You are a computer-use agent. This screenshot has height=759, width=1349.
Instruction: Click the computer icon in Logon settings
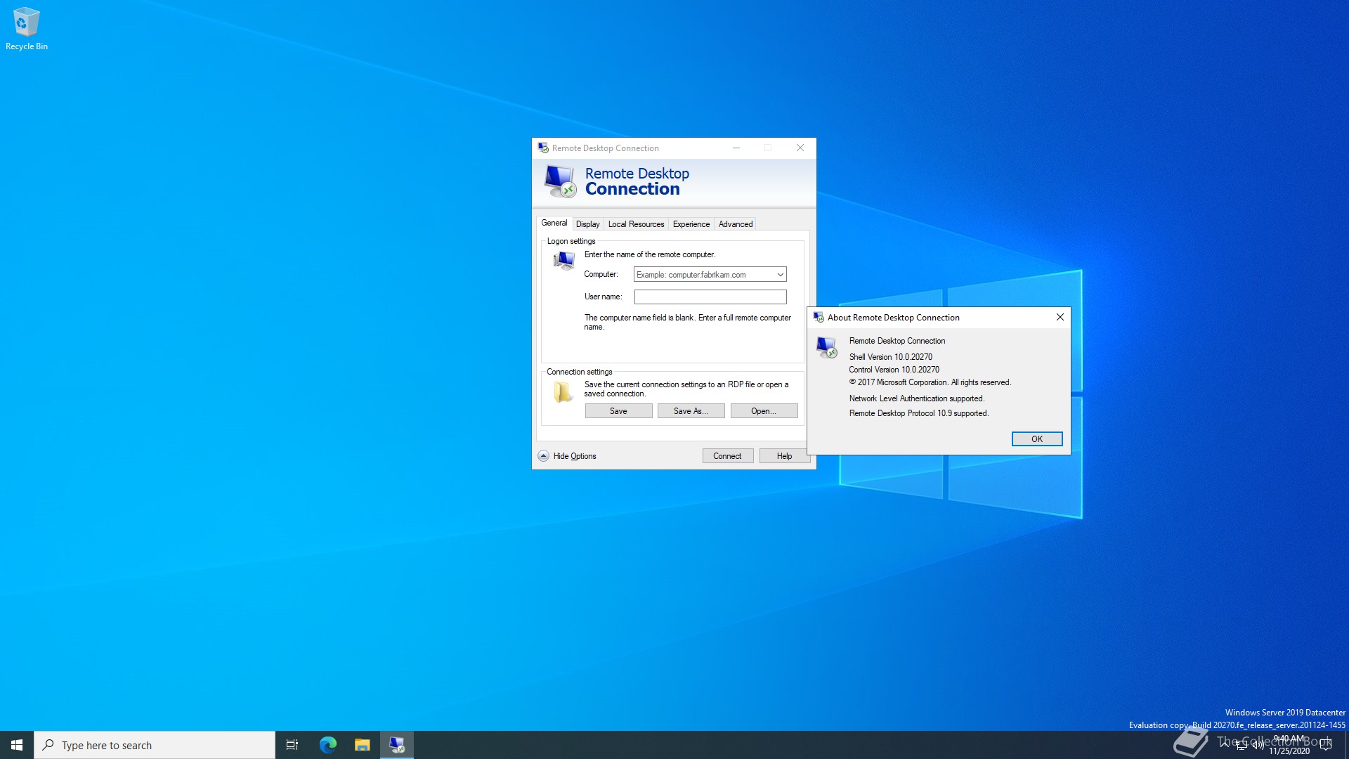pyautogui.click(x=563, y=261)
